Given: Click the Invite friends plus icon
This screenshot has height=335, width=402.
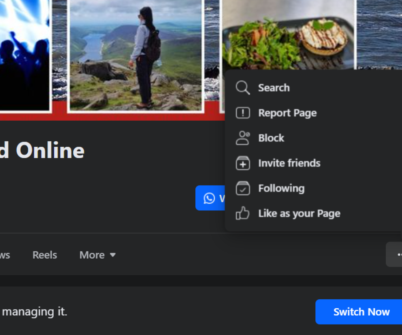Looking at the screenshot, I should point(243,163).
